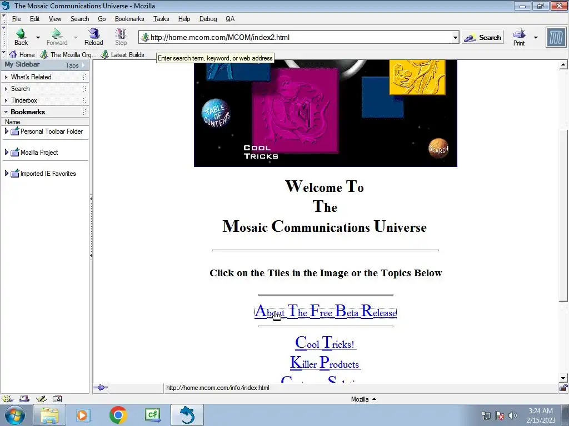Click into the URL address field
This screenshot has height=426, width=569.
coord(300,37)
